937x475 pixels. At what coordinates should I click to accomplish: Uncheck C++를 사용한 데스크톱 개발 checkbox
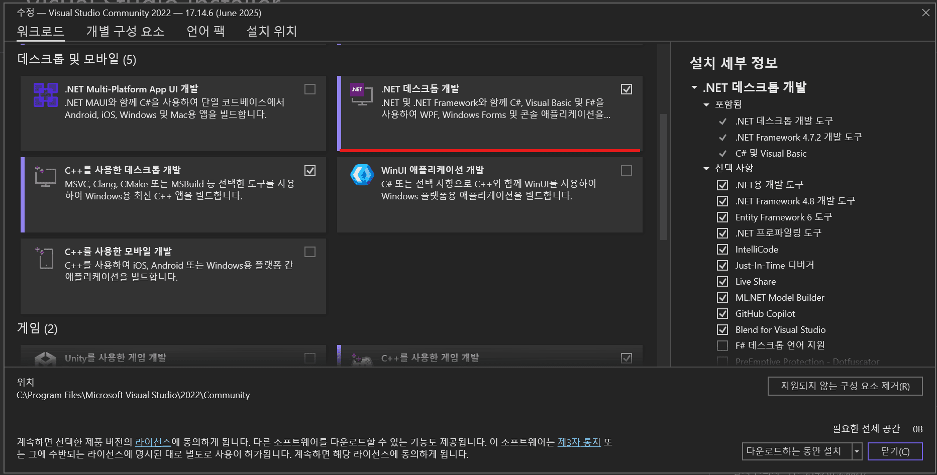tap(310, 170)
